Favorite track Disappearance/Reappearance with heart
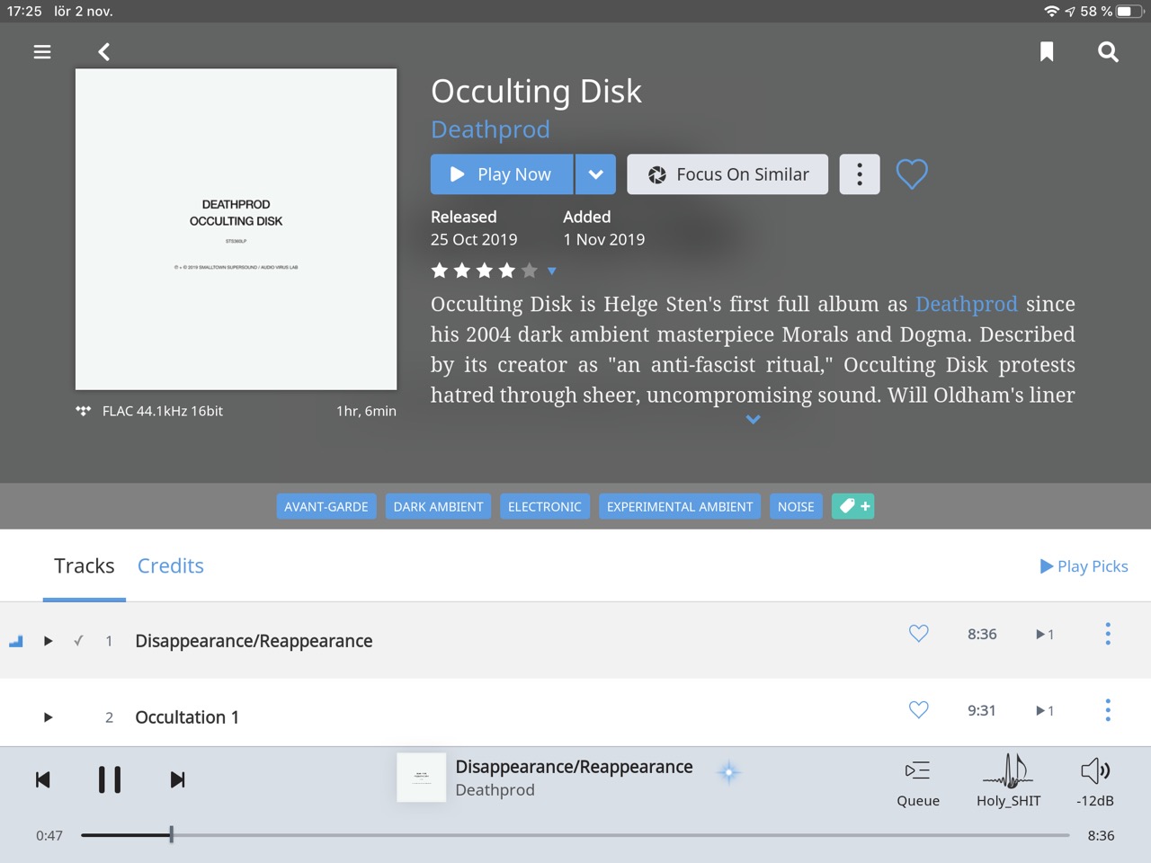 [918, 634]
